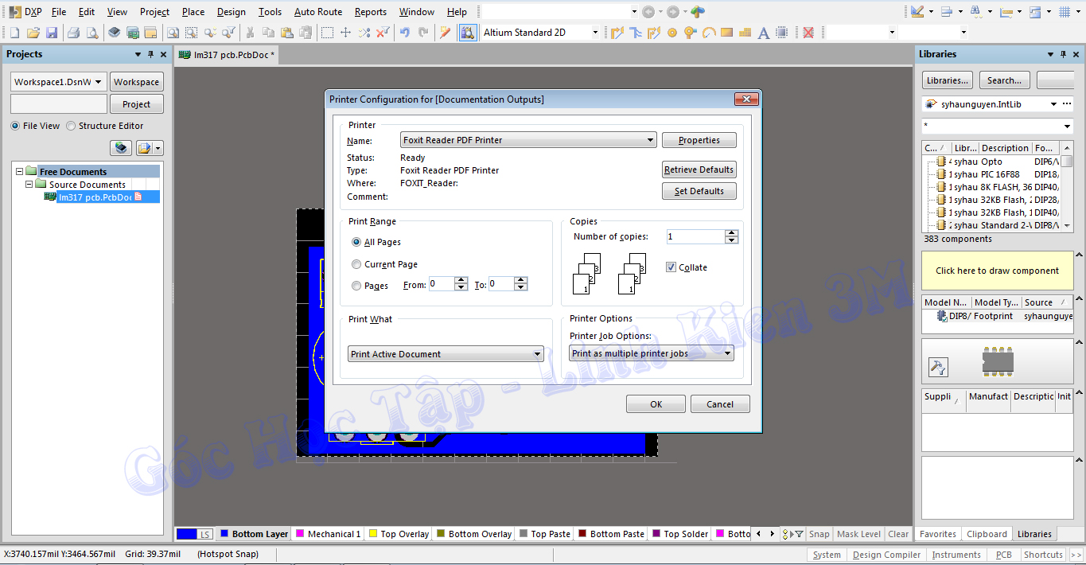Collapse the Source Documents tree node
The height and width of the screenshot is (565, 1086).
tap(29, 184)
